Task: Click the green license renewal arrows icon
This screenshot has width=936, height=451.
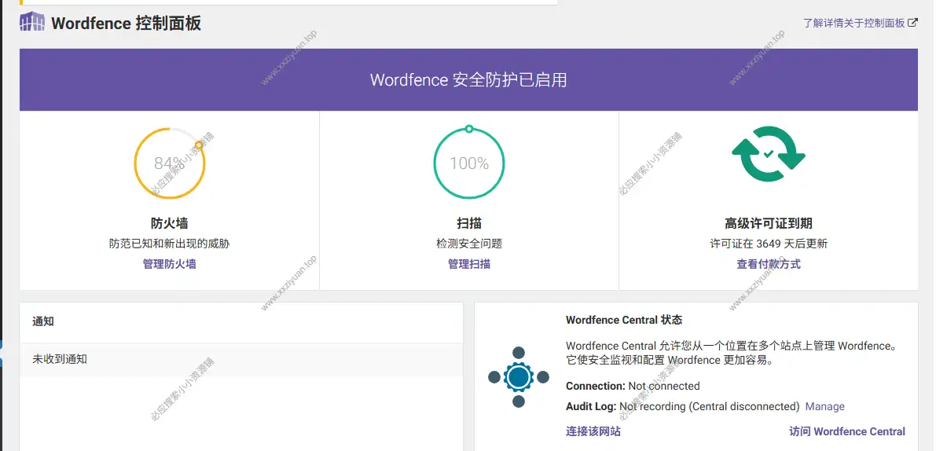Action: tap(768, 152)
